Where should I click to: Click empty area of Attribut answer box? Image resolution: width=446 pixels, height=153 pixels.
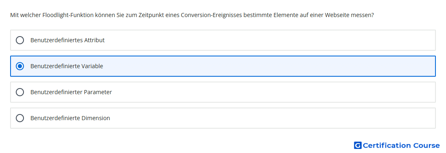pyautogui.click(x=267, y=40)
